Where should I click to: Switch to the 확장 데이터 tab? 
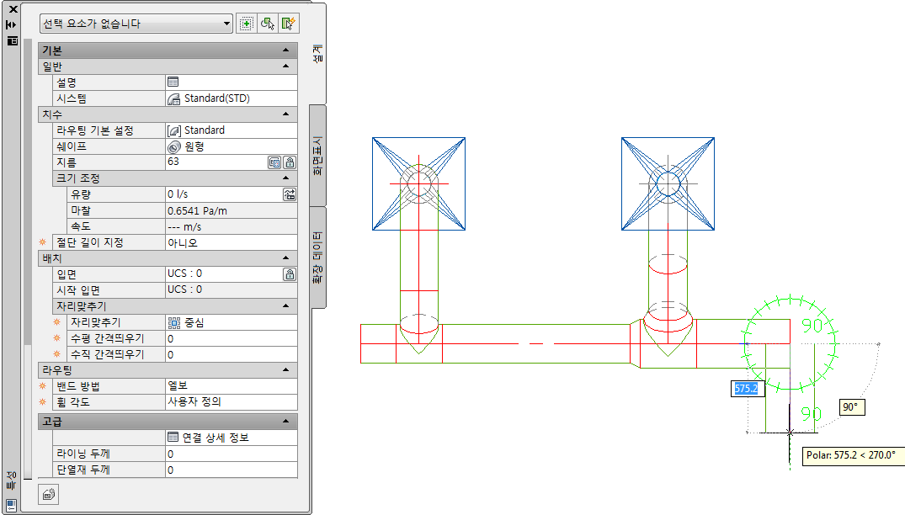[317, 257]
